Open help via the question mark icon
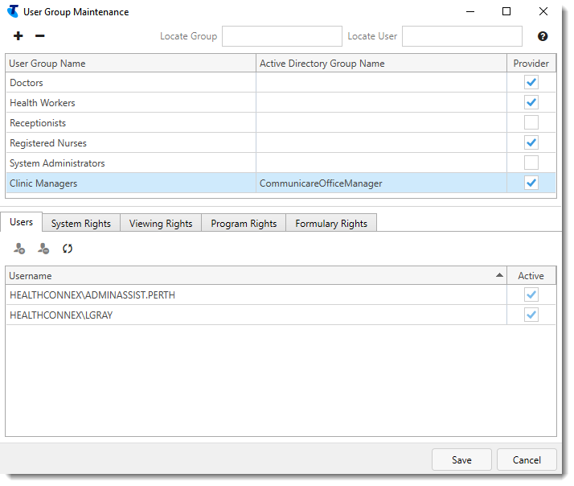 pos(543,36)
